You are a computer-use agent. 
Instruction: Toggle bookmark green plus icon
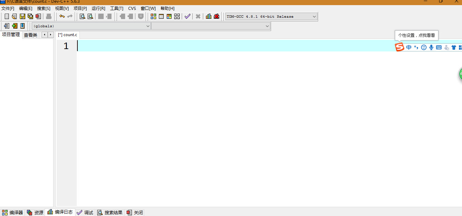pyautogui.click(x=14, y=26)
